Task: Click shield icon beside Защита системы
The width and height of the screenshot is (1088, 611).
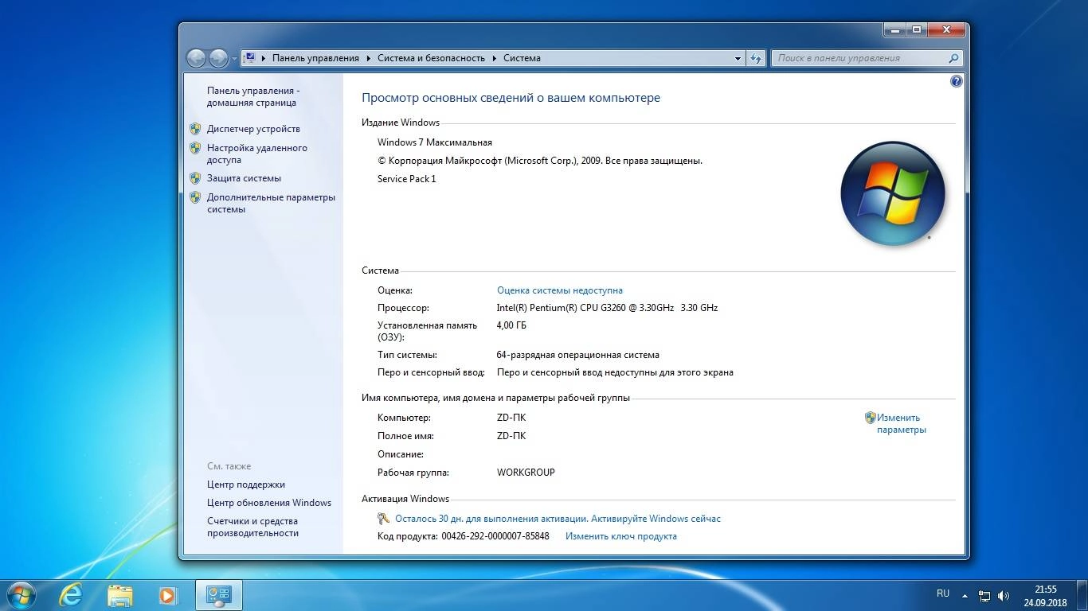Action: (x=195, y=178)
